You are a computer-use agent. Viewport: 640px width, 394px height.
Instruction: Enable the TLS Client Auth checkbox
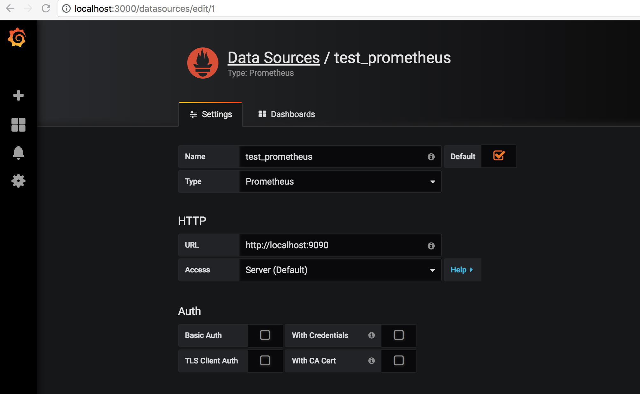pos(265,360)
